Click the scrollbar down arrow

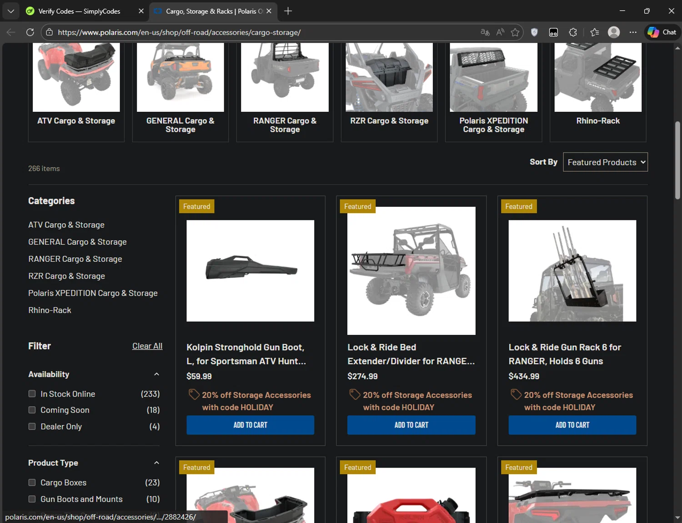tap(677, 518)
